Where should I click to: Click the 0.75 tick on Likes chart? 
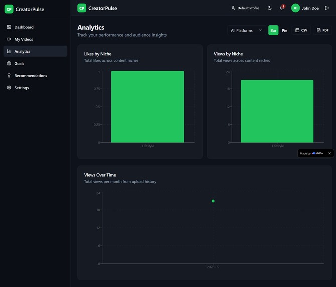coord(97,89)
